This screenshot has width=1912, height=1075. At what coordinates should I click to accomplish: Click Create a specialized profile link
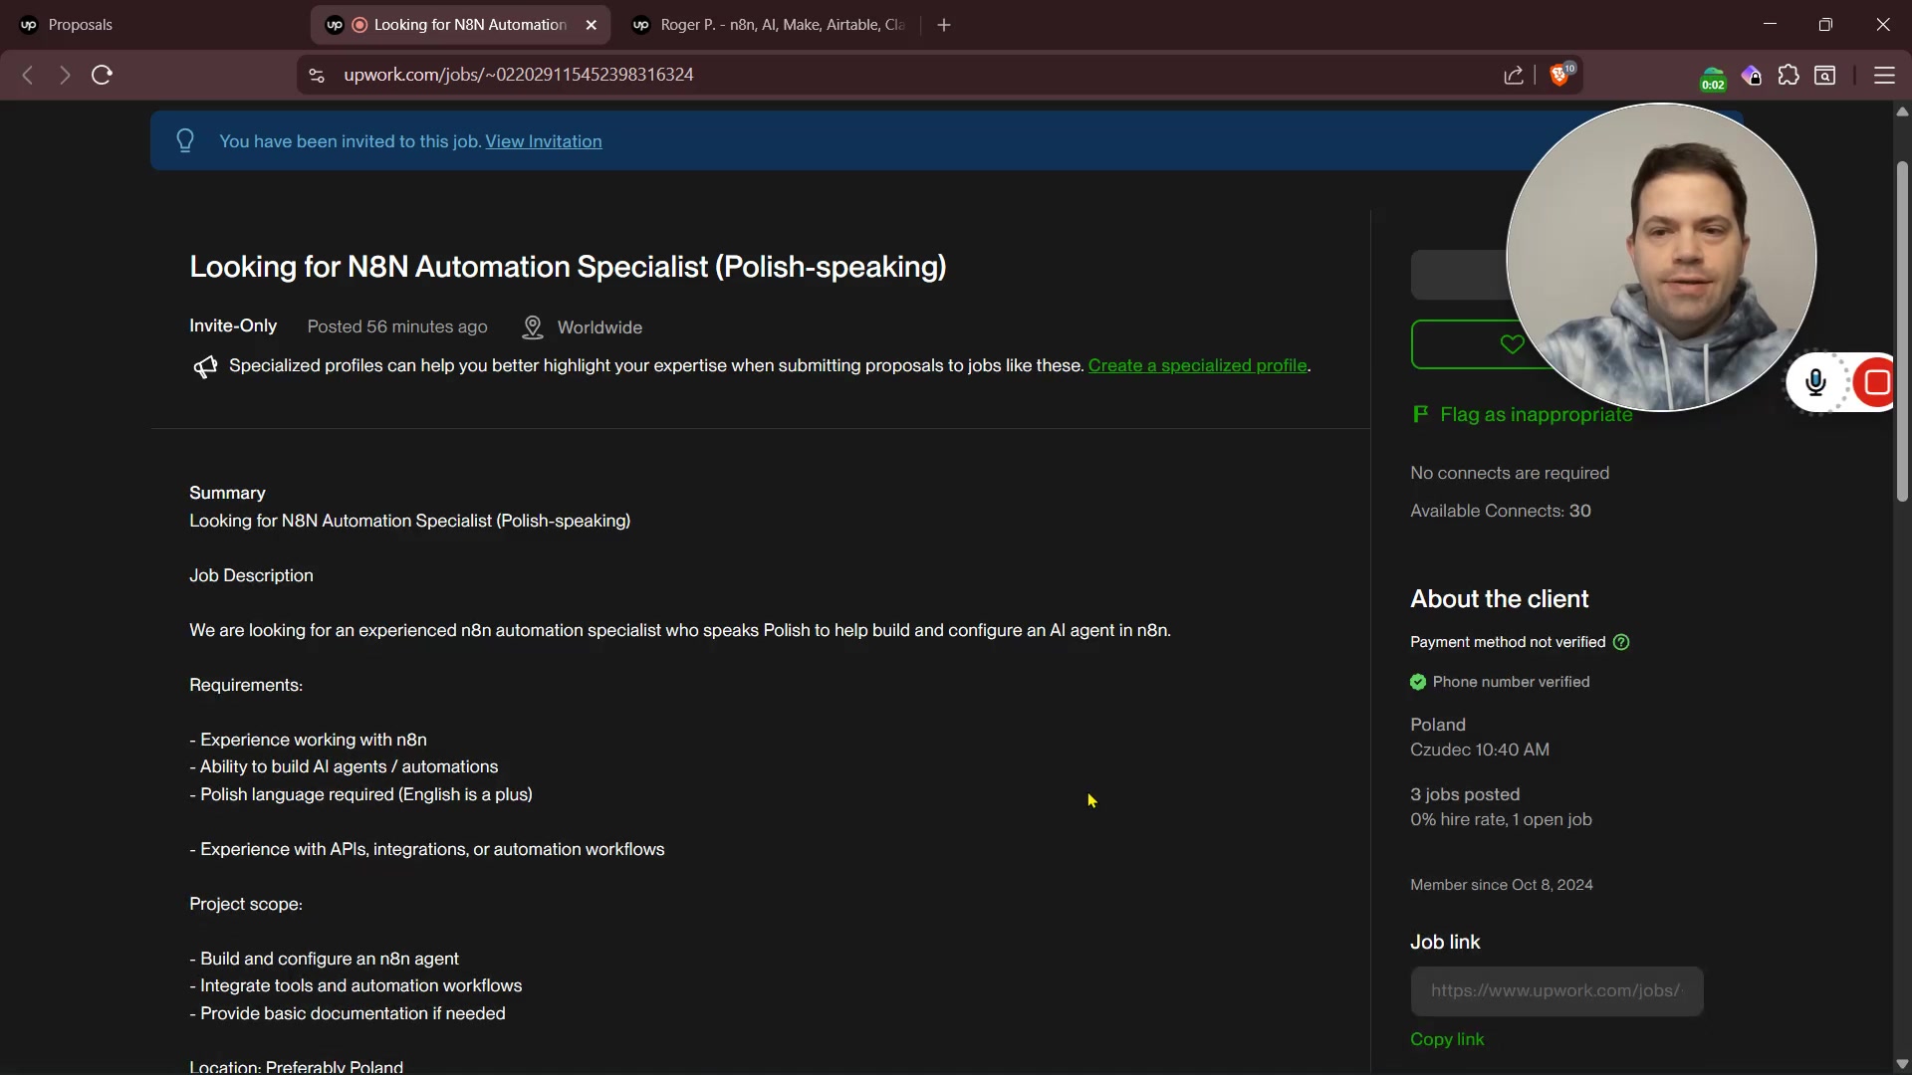pos(1197,365)
